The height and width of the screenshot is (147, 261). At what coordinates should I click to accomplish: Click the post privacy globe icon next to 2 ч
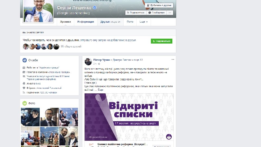(x=99, y=64)
